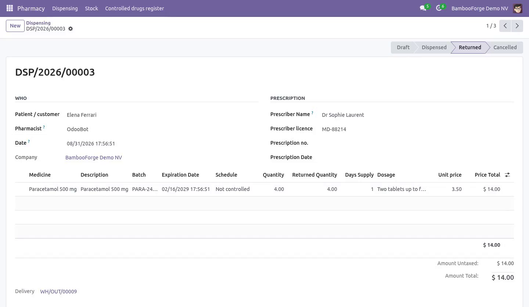The width and height of the screenshot is (529, 307).
Task: Open the Dispensing menu
Action: coord(65,8)
